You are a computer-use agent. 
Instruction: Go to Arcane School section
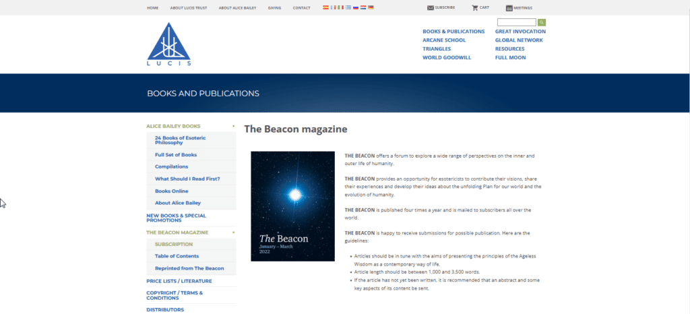[444, 40]
